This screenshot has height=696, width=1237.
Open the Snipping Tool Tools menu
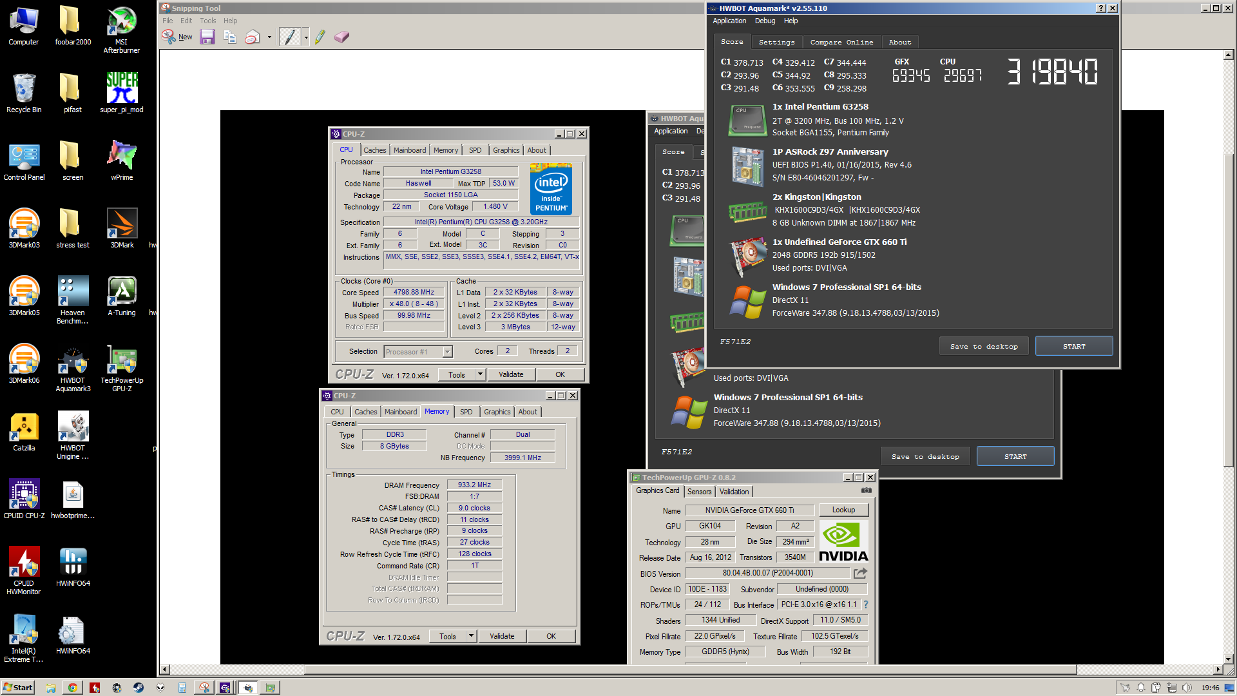point(207,21)
